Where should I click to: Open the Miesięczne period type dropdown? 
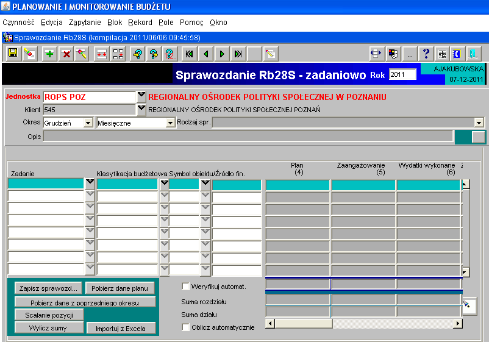pyautogui.click(x=170, y=123)
